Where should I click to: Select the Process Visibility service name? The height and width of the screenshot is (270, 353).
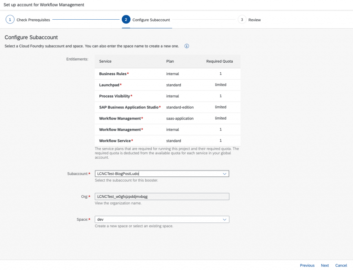point(114,96)
